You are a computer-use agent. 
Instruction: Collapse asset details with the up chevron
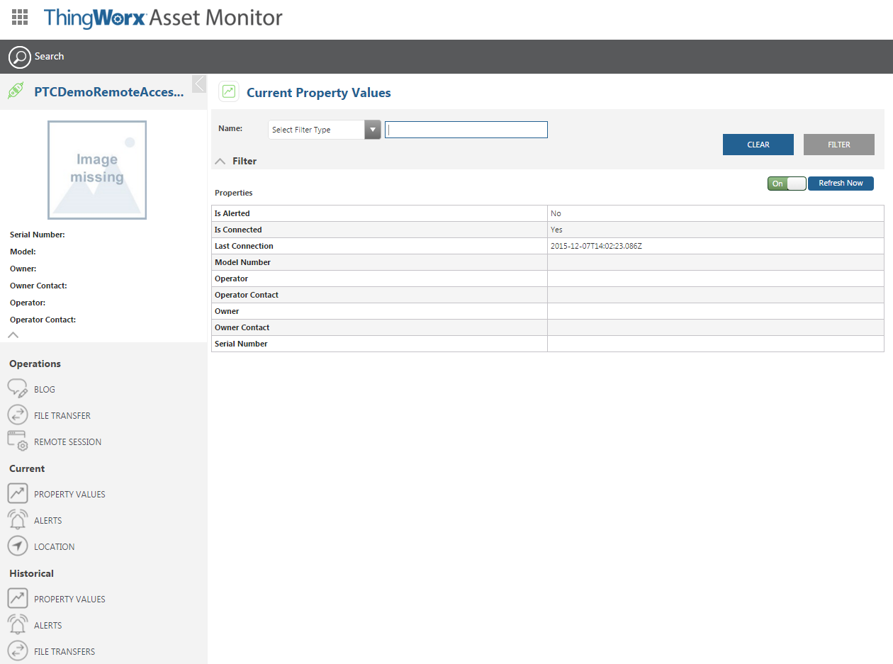point(13,334)
